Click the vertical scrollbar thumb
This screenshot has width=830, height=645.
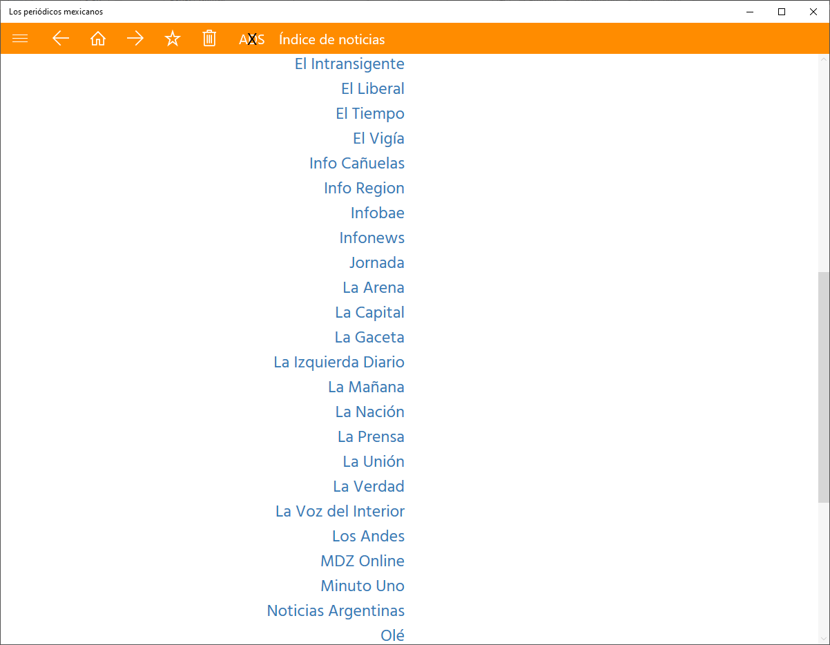(x=823, y=387)
